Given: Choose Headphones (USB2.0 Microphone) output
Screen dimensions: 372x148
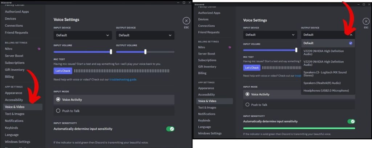Looking at the screenshot, I should pos(328,91).
